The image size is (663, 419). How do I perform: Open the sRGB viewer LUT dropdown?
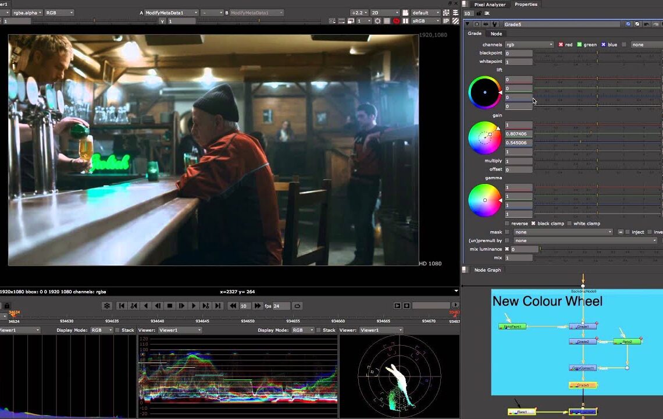(426, 21)
